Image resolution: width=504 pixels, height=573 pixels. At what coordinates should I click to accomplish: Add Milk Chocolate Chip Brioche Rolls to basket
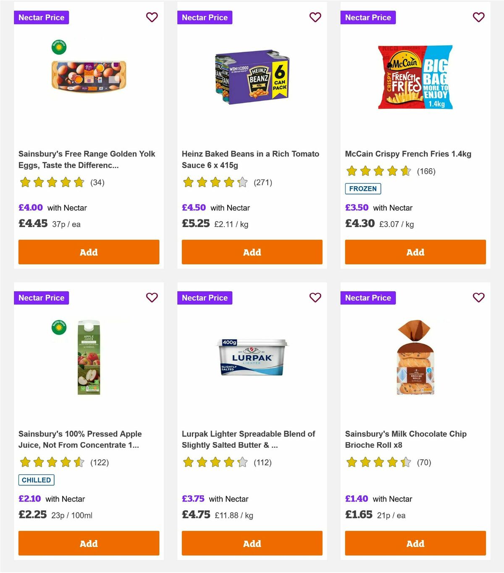(415, 543)
